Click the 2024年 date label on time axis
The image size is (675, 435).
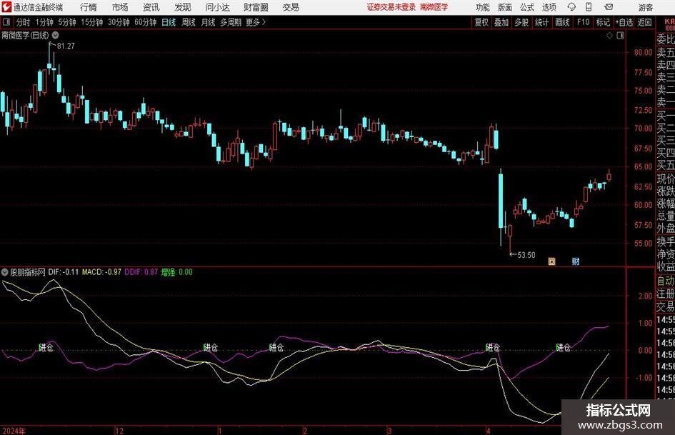click(x=14, y=431)
